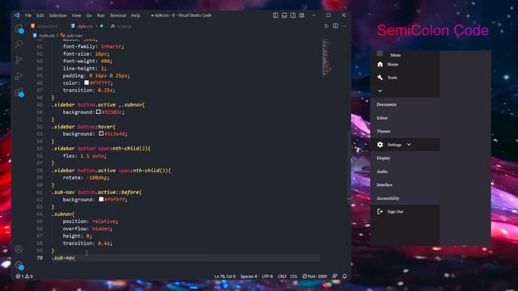
Task: Open Manage gear in activity bar
Action: tap(19, 264)
